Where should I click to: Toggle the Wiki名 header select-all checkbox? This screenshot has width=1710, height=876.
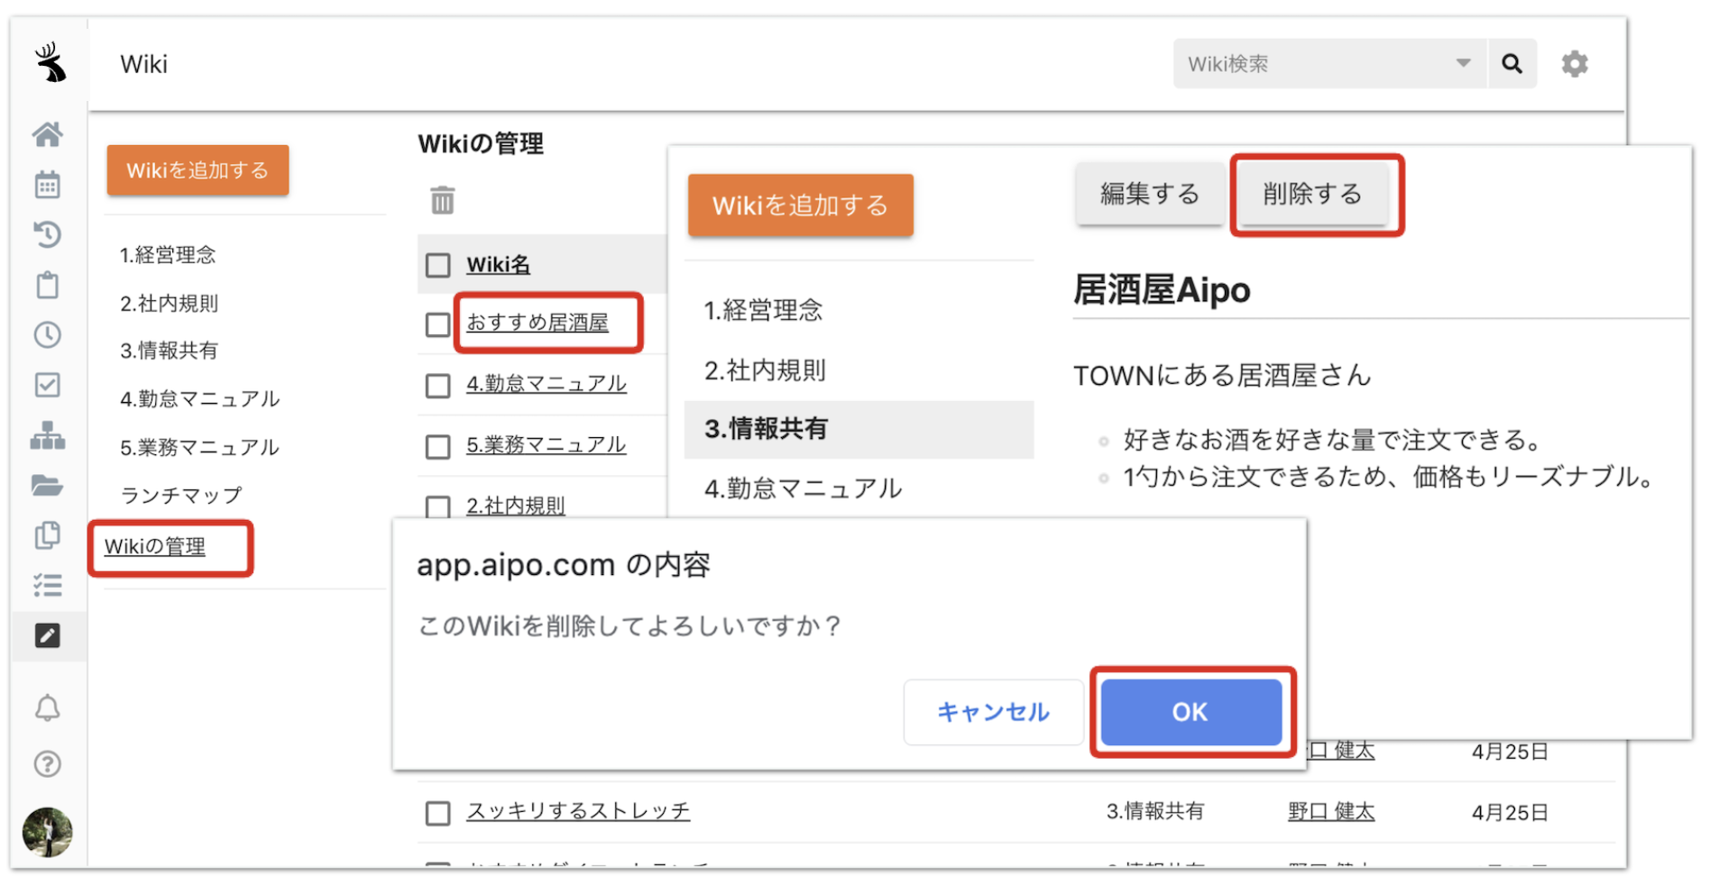[x=438, y=265]
